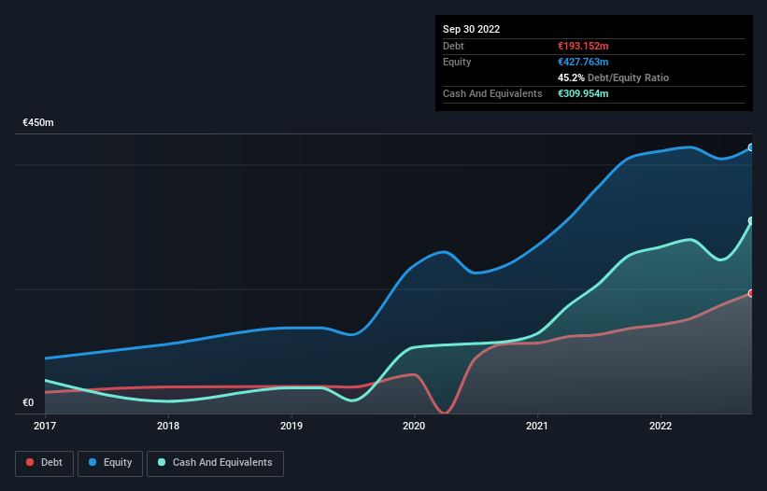Click Cash And Equivalents label in tooltip
Viewport: 767px width, 491px height.
point(492,93)
